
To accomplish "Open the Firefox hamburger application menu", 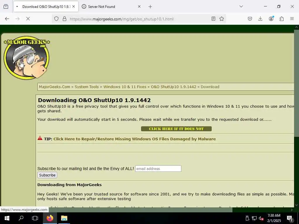I will point(292,19).
